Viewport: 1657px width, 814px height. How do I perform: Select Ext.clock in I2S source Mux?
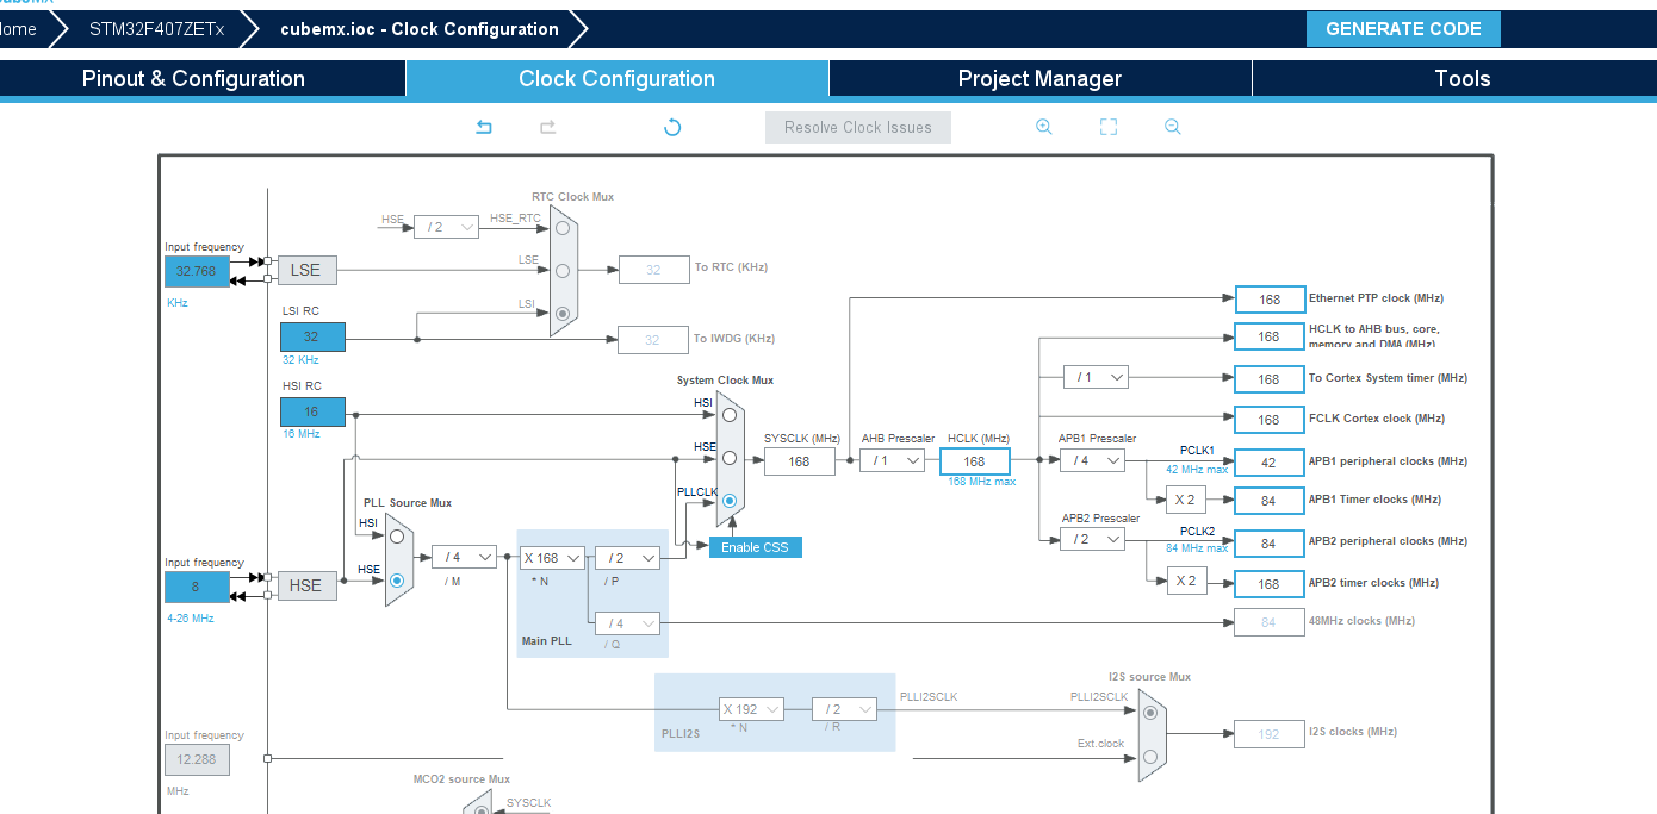pos(1151,757)
